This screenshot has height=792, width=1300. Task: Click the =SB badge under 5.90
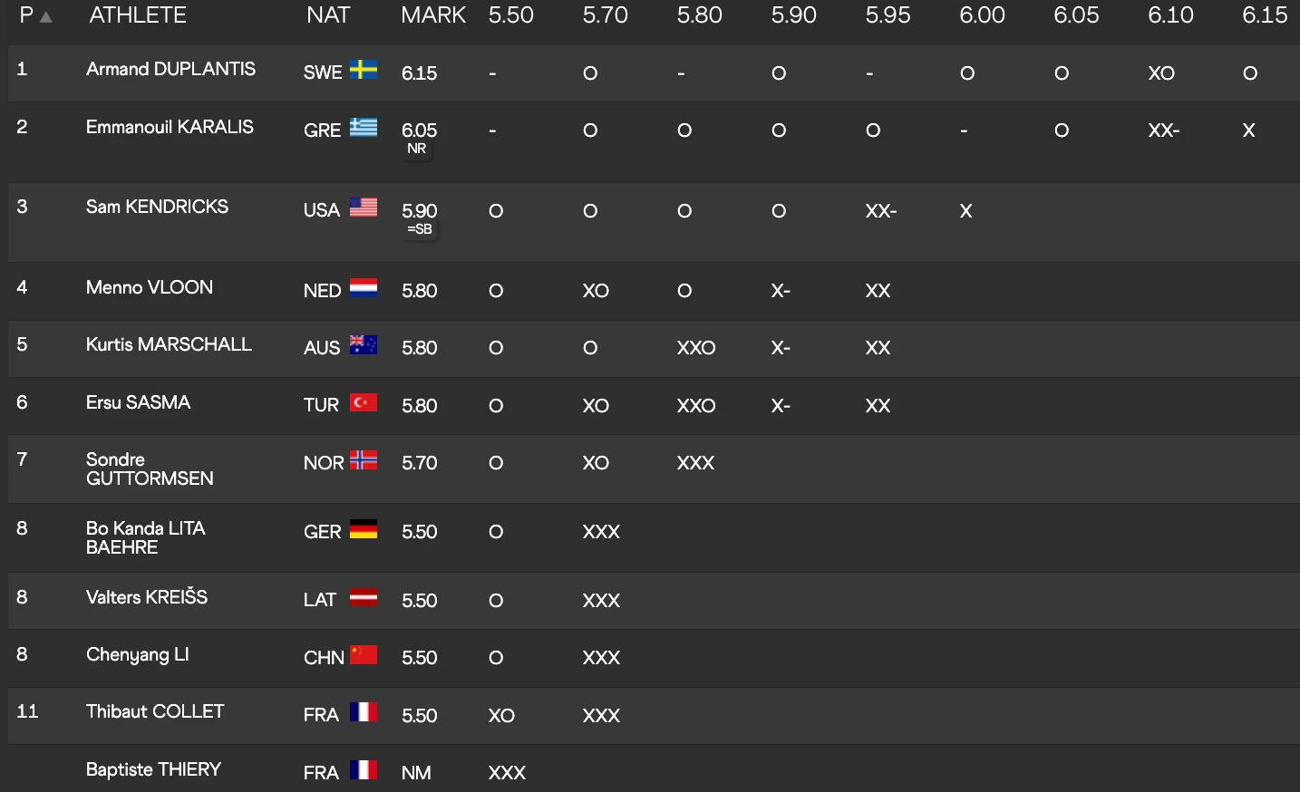coord(420,230)
